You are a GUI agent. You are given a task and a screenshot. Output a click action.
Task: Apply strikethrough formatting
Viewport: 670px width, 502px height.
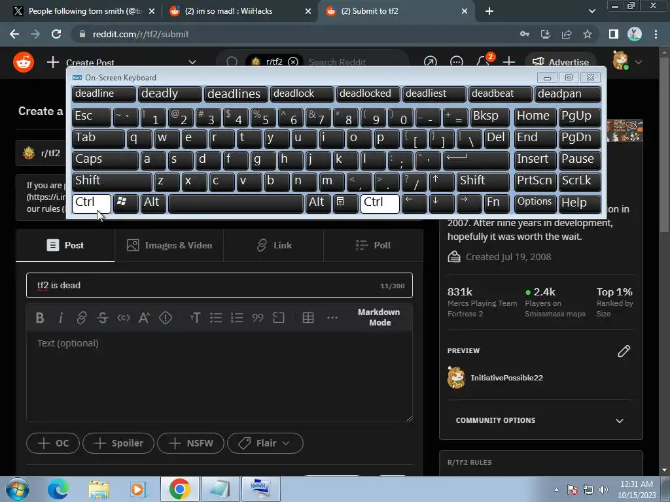point(103,318)
